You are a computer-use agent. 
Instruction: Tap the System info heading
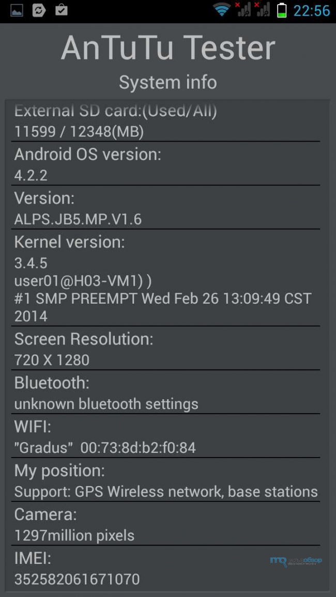[168, 82]
